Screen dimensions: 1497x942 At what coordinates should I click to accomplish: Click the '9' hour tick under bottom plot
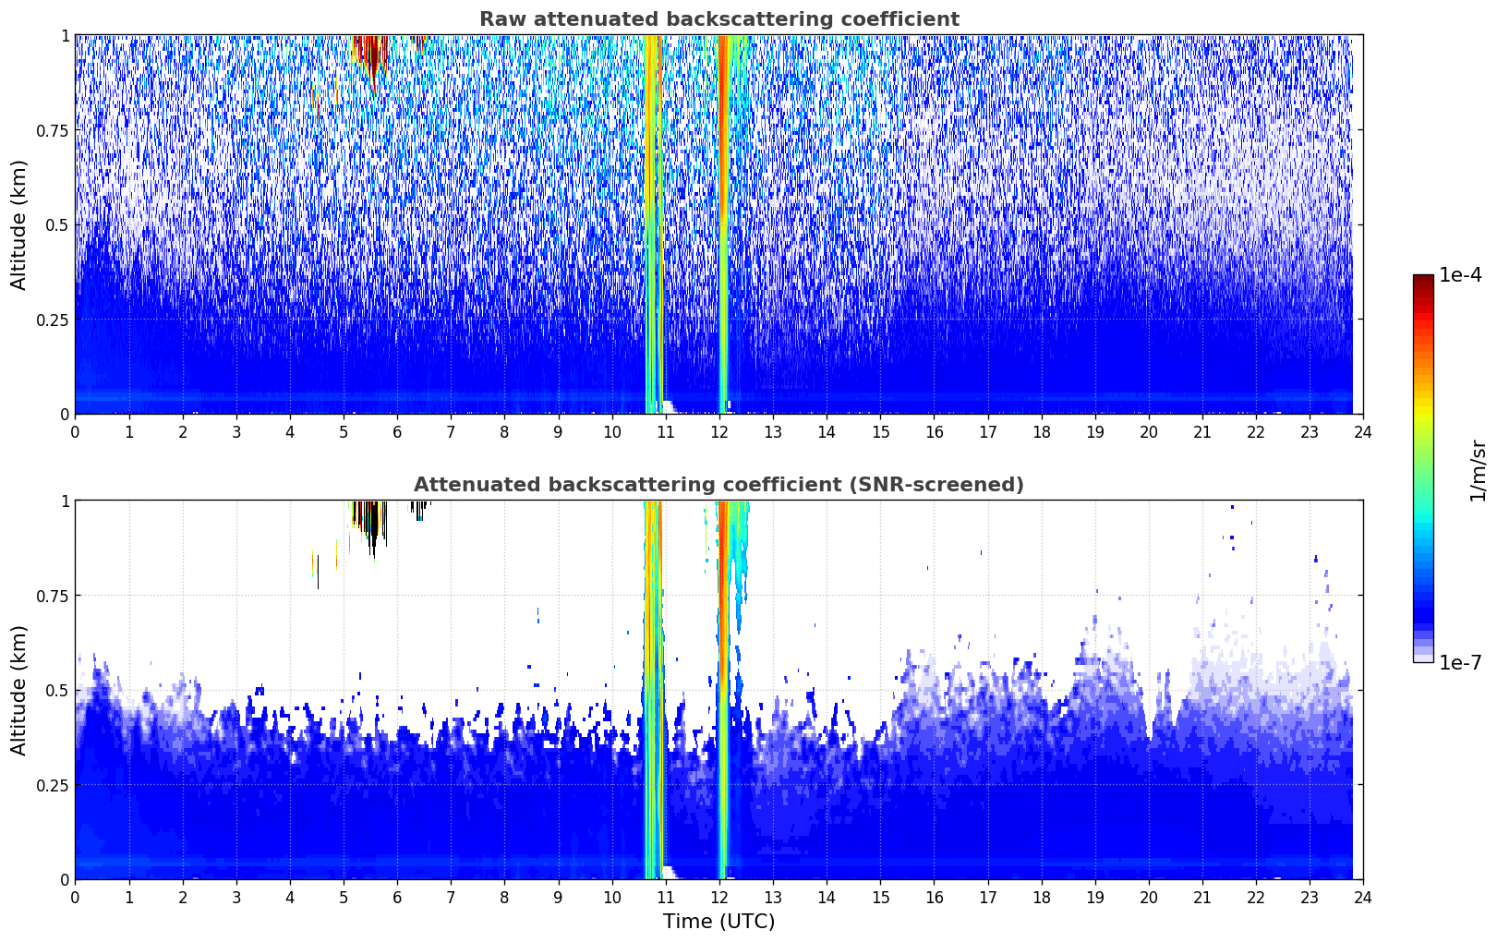click(x=558, y=897)
